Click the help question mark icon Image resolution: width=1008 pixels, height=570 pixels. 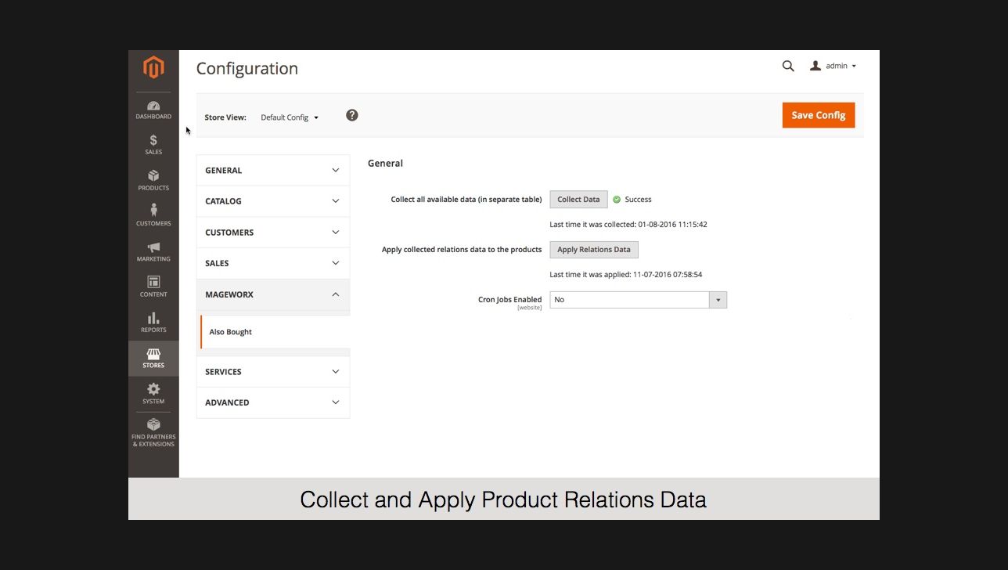(352, 115)
